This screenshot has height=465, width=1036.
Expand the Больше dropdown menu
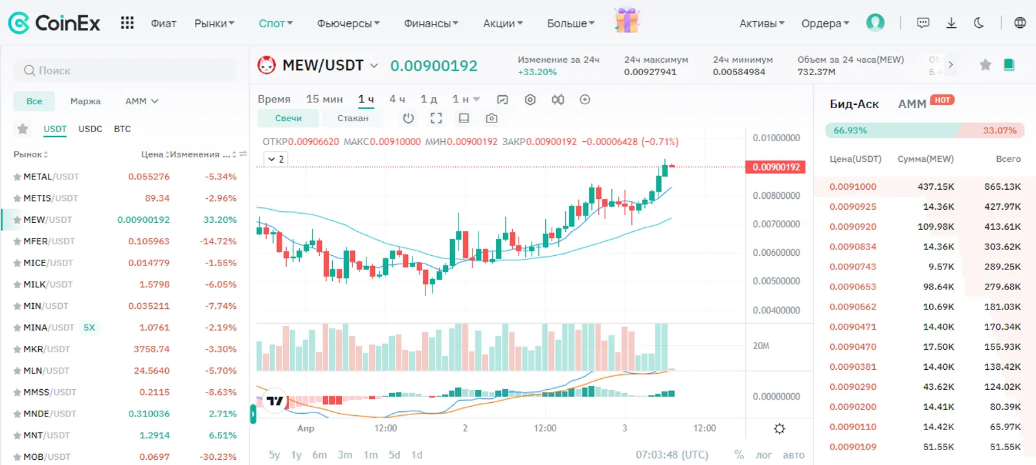pyautogui.click(x=570, y=23)
